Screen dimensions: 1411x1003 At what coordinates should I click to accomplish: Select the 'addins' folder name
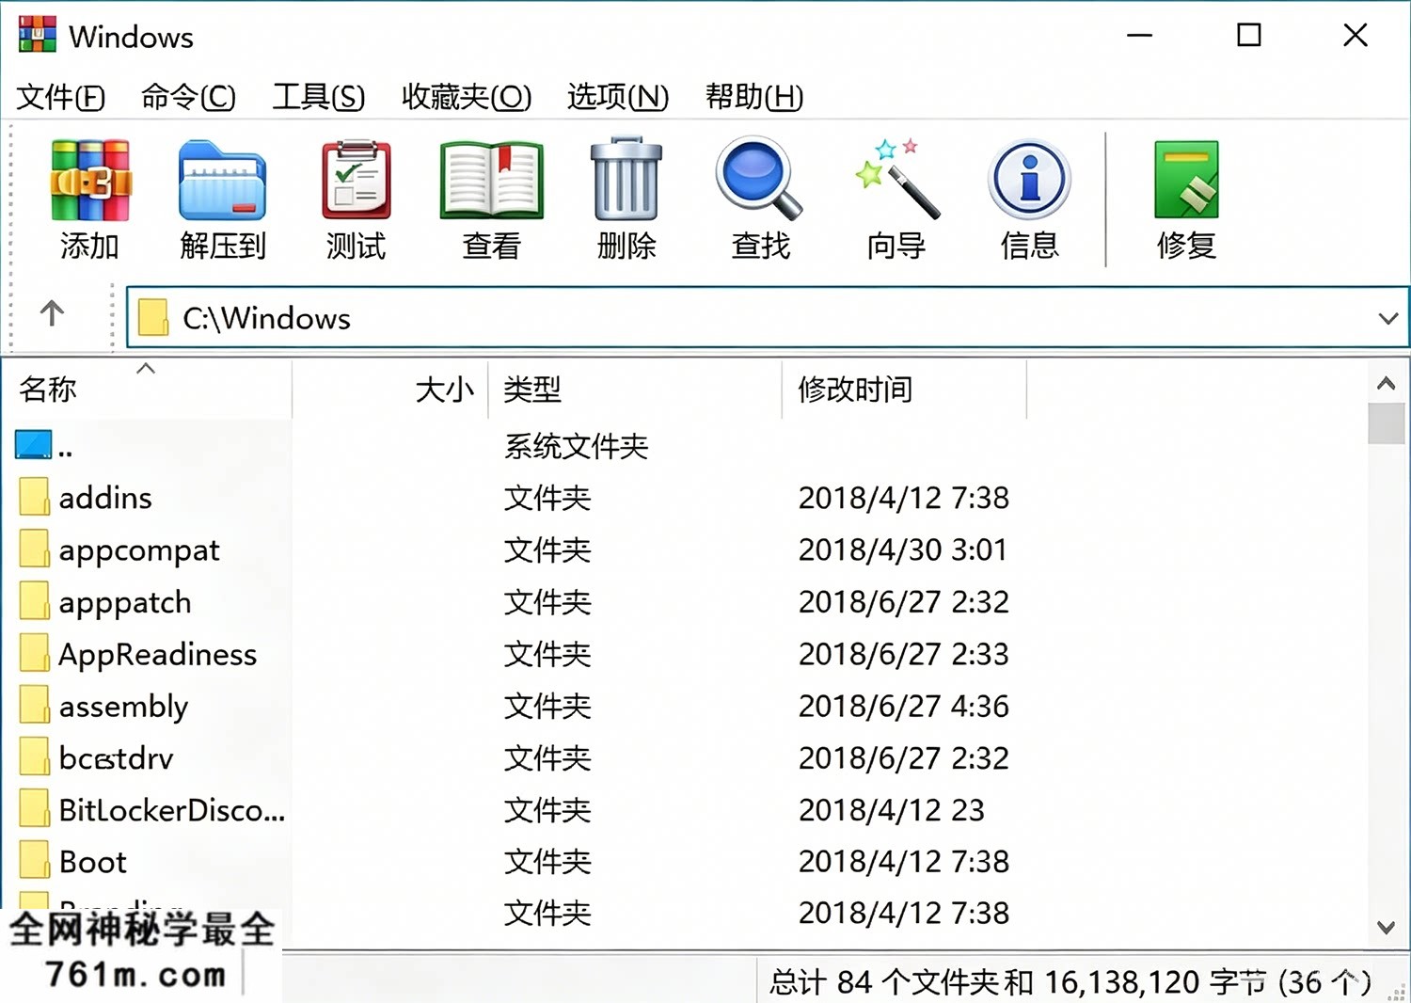coord(105,497)
